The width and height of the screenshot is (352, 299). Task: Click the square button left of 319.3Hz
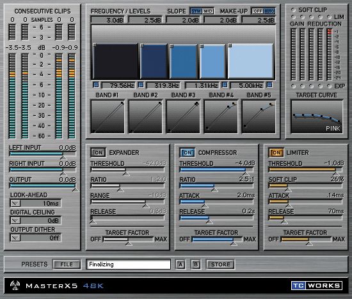141,85
